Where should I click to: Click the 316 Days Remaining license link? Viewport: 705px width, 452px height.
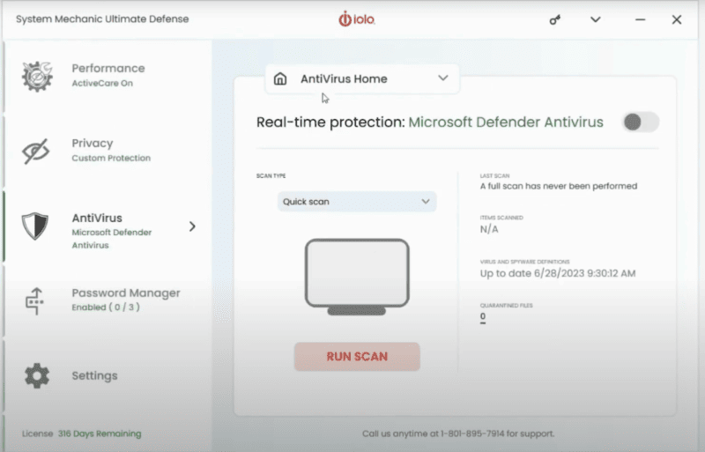click(x=100, y=433)
